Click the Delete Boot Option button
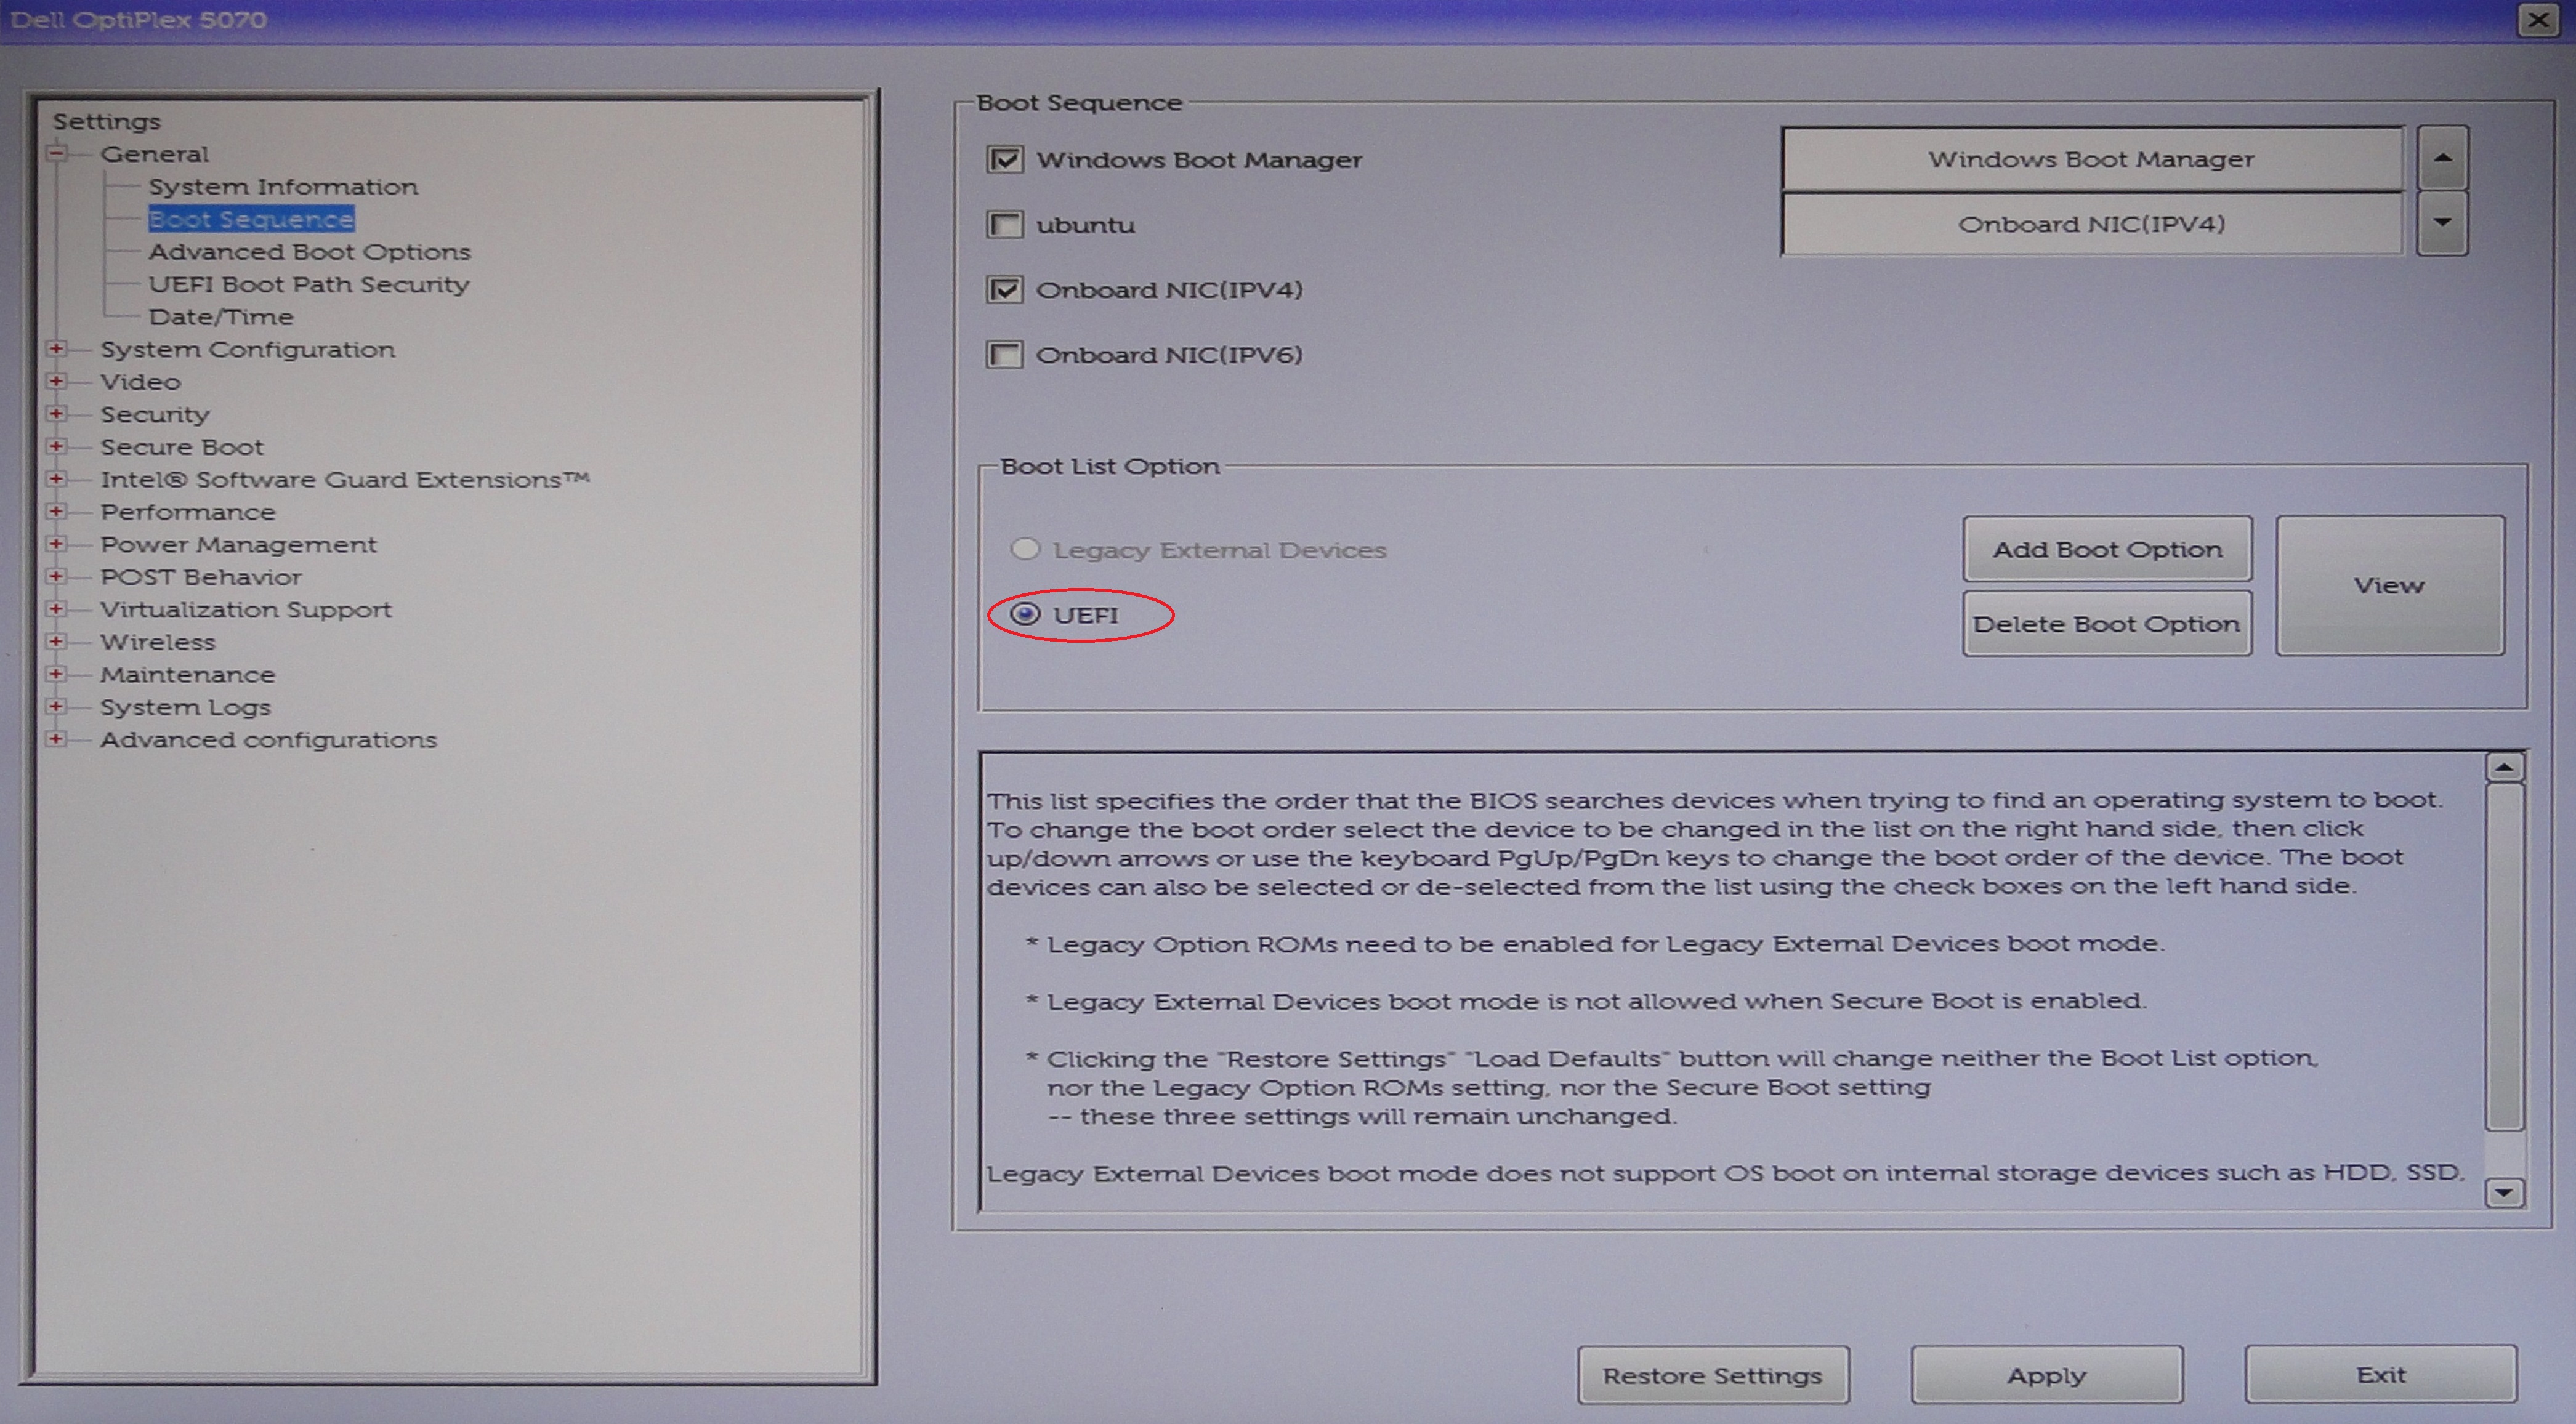This screenshot has height=1424, width=2576. click(x=2107, y=623)
